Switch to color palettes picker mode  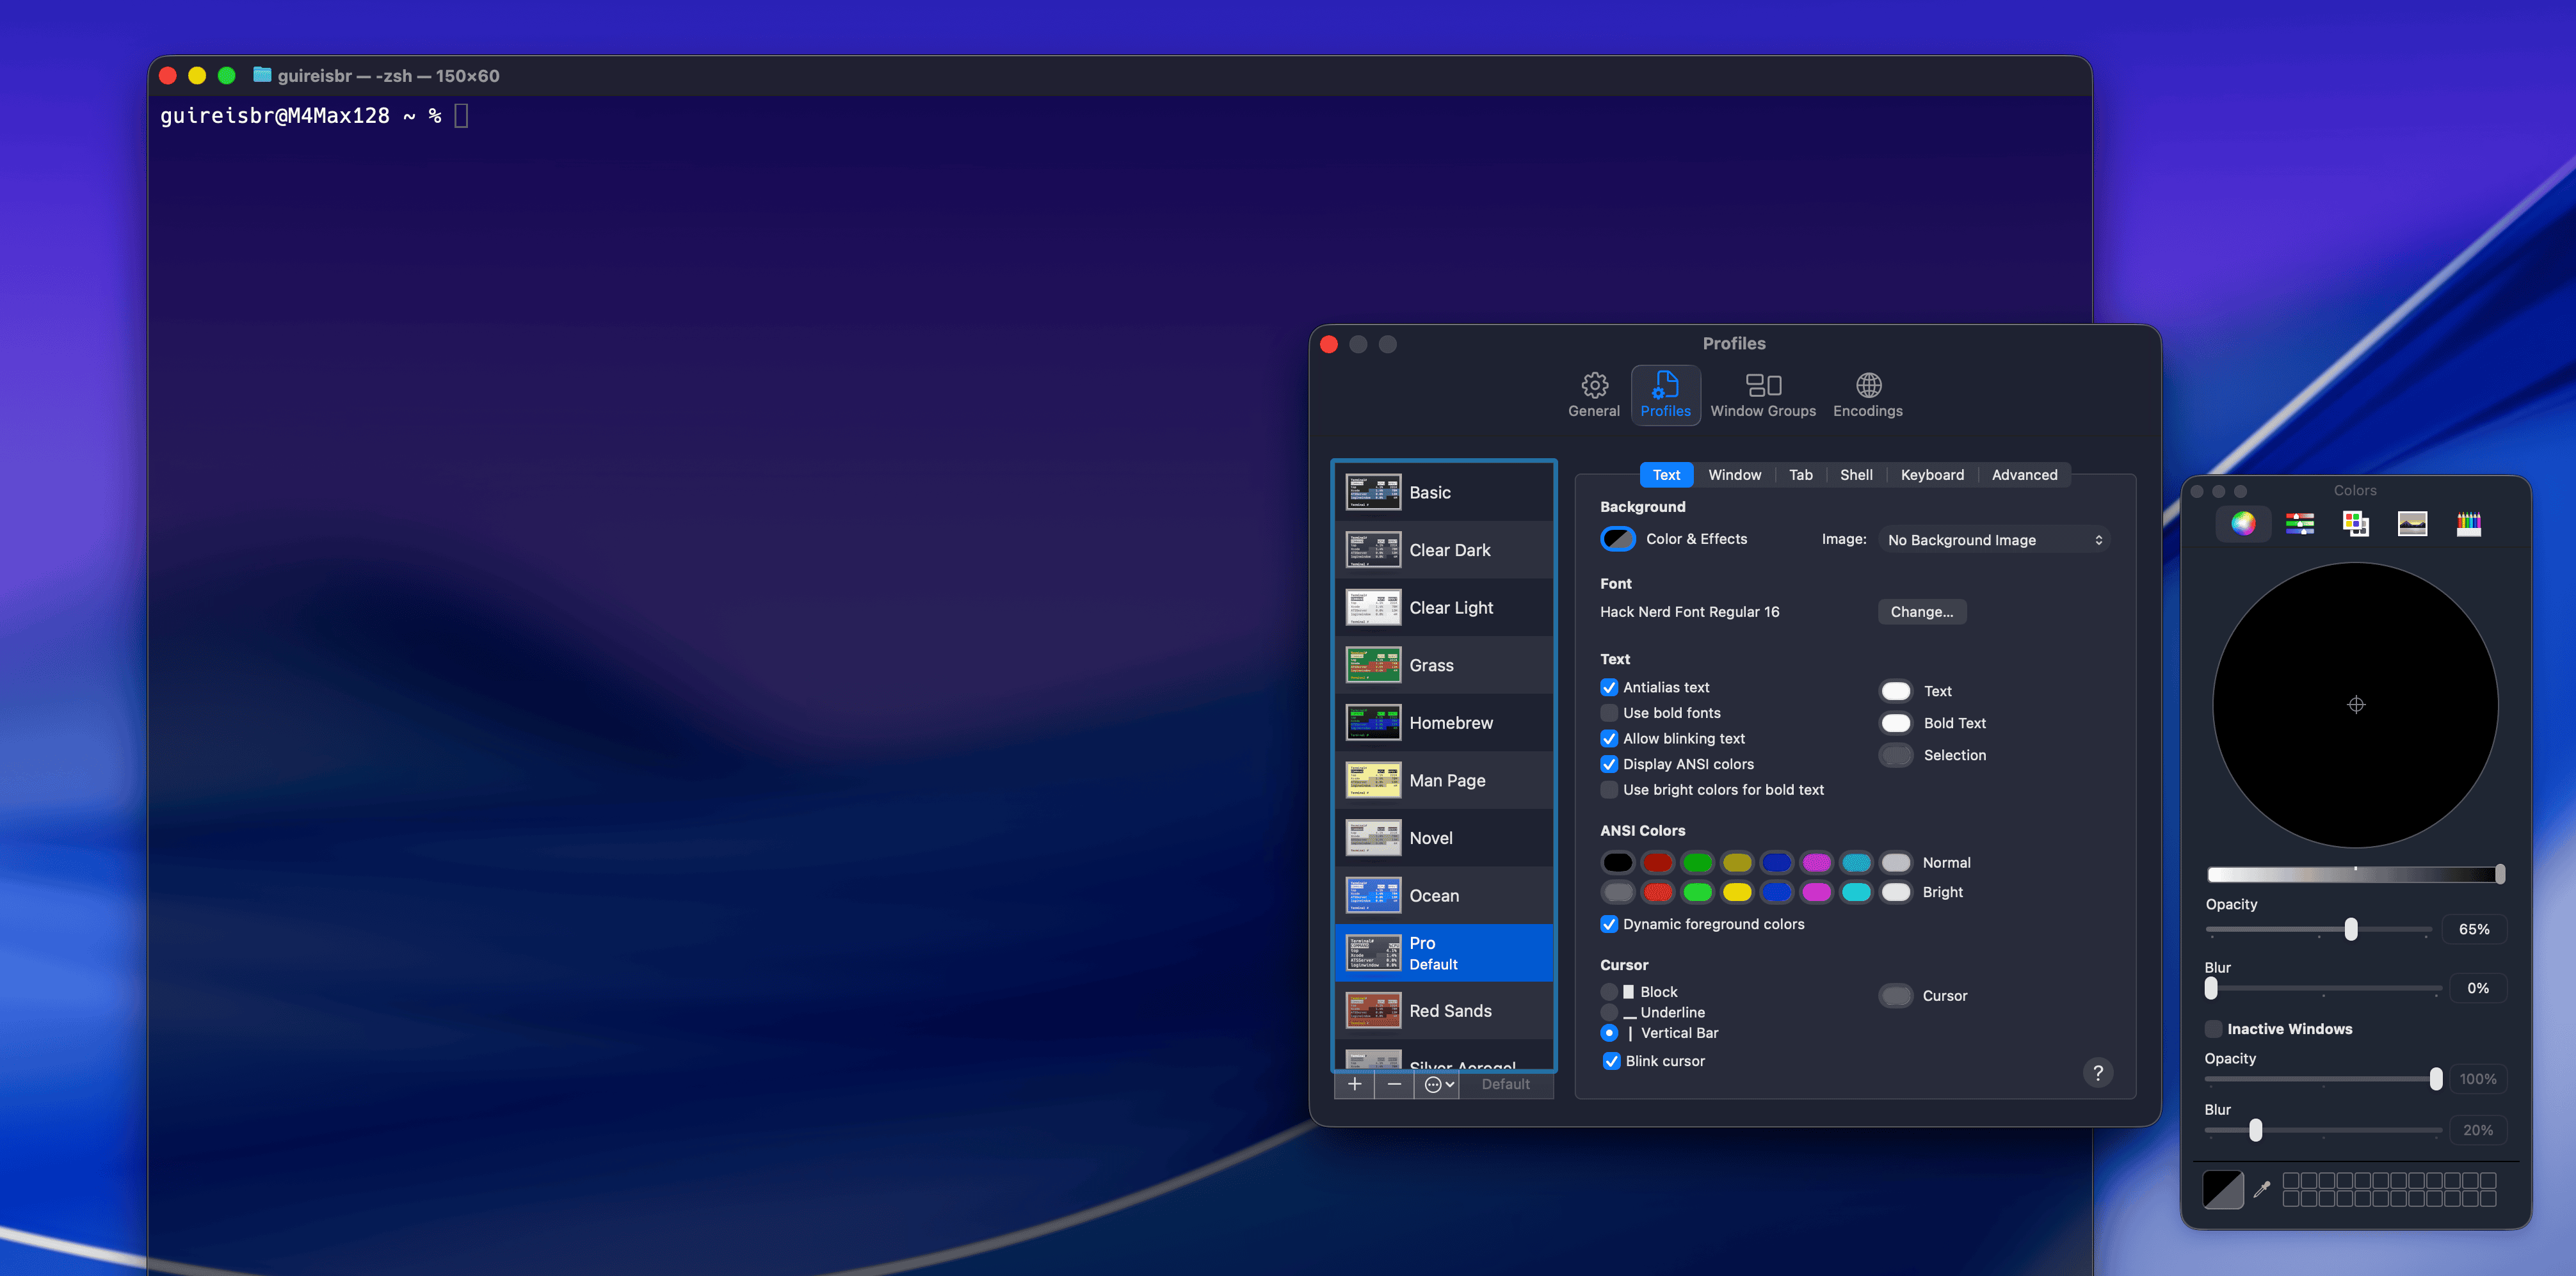tap(2355, 523)
